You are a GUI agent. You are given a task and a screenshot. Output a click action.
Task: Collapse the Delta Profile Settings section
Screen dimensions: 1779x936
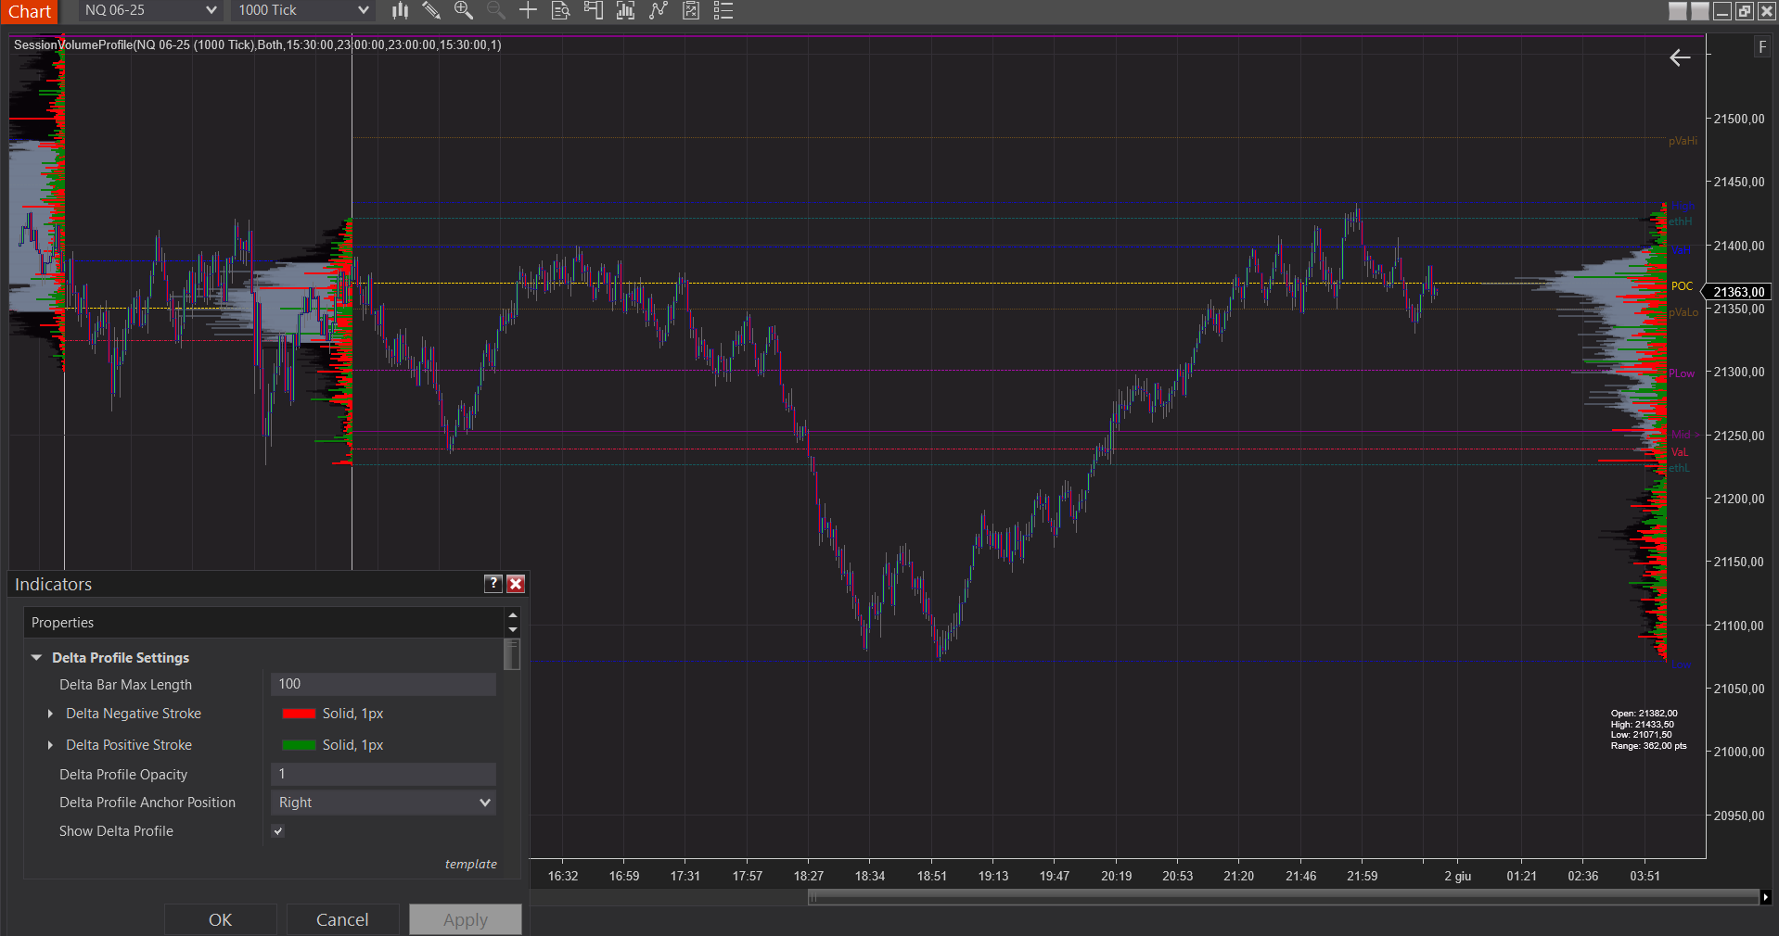pos(36,657)
